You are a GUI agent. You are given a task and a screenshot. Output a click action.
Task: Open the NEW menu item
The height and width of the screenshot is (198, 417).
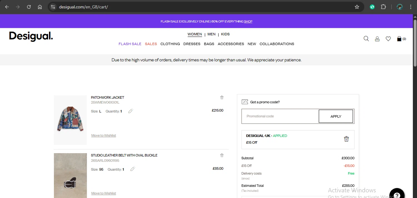(x=252, y=44)
